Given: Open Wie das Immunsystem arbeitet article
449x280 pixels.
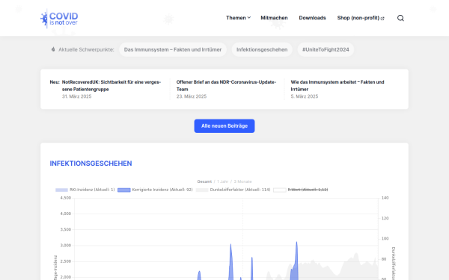Looking at the screenshot, I should (337, 85).
